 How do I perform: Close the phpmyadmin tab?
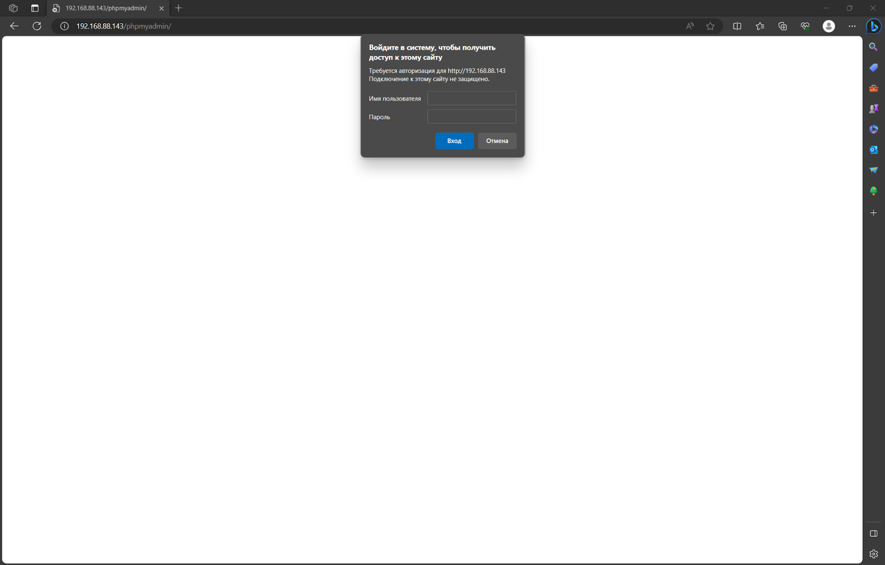coord(162,8)
